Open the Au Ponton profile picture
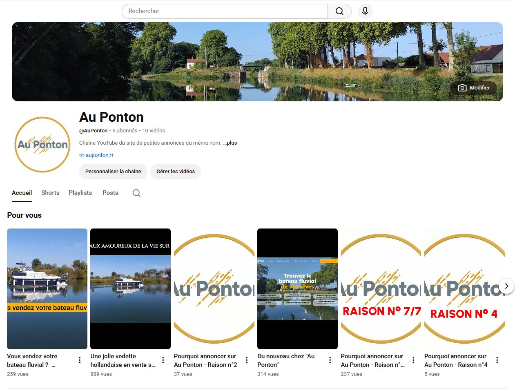The image size is (515, 391). (x=42, y=145)
